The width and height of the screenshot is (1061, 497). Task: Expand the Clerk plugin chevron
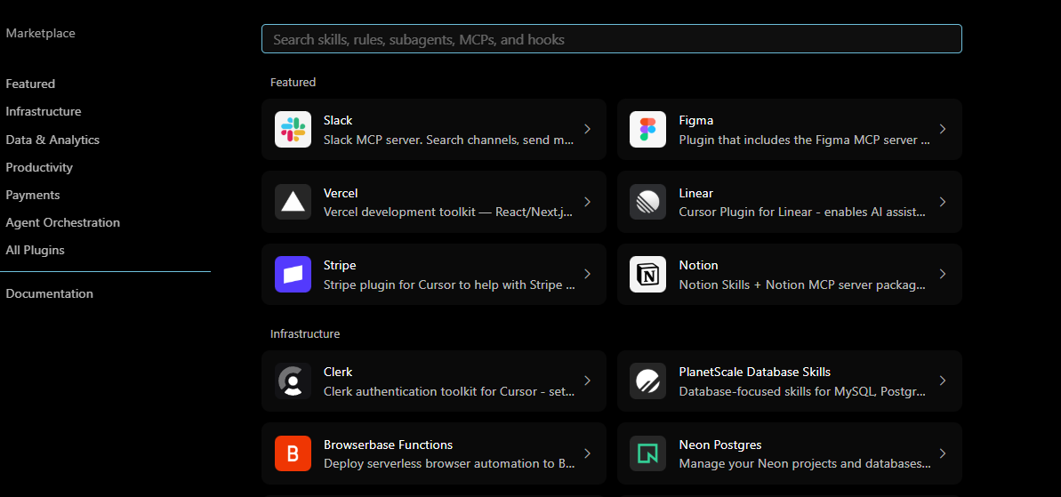point(587,381)
